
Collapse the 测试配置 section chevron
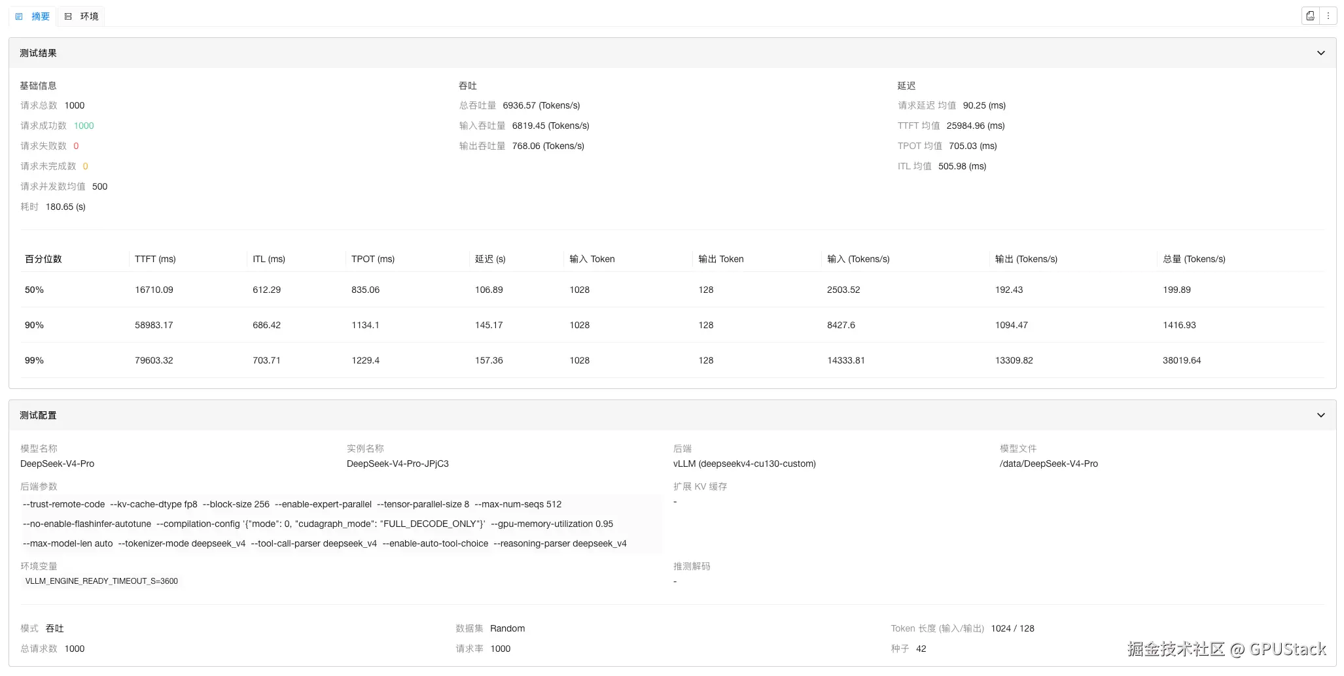click(1321, 415)
